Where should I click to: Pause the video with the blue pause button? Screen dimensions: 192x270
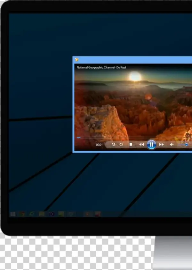(x=151, y=145)
